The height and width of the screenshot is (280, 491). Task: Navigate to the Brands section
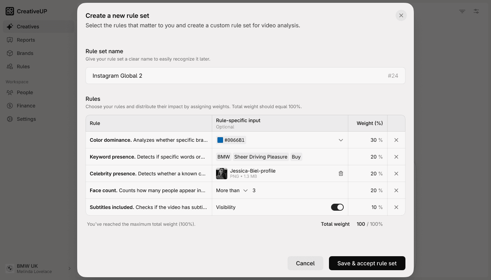click(25, 53)
